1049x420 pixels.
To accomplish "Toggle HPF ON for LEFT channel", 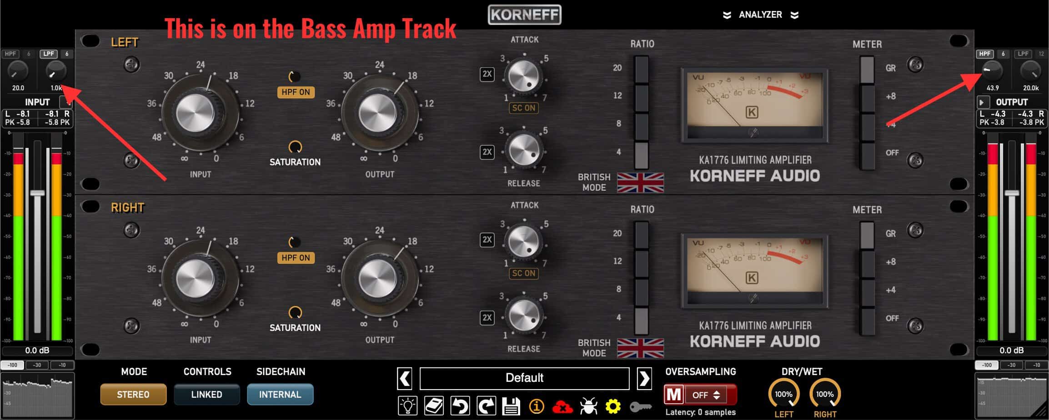I will pyautogui.click(x=296, y=92).
